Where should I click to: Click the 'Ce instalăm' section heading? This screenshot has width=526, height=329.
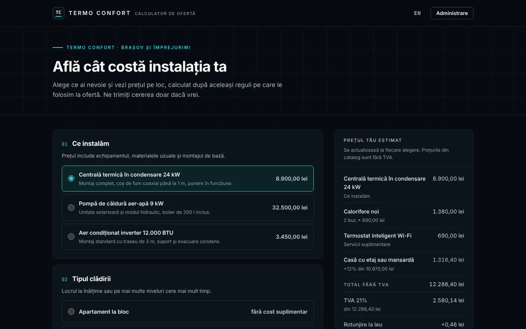coord(91,143)
